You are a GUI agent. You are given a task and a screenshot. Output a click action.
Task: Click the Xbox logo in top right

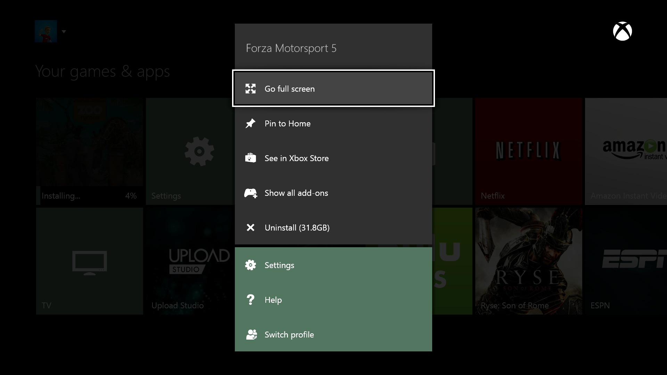coord(622,31)
